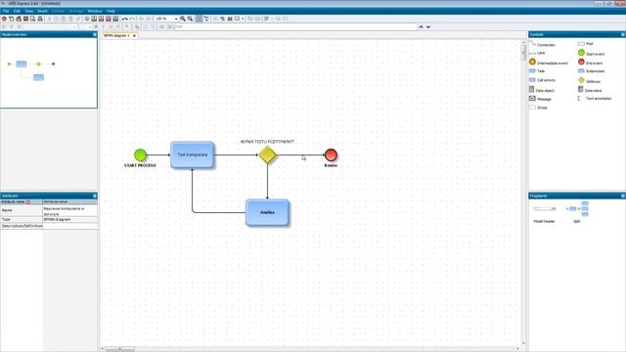
Task: Click the find previous up arrow
Action: (x=421, y=26)
